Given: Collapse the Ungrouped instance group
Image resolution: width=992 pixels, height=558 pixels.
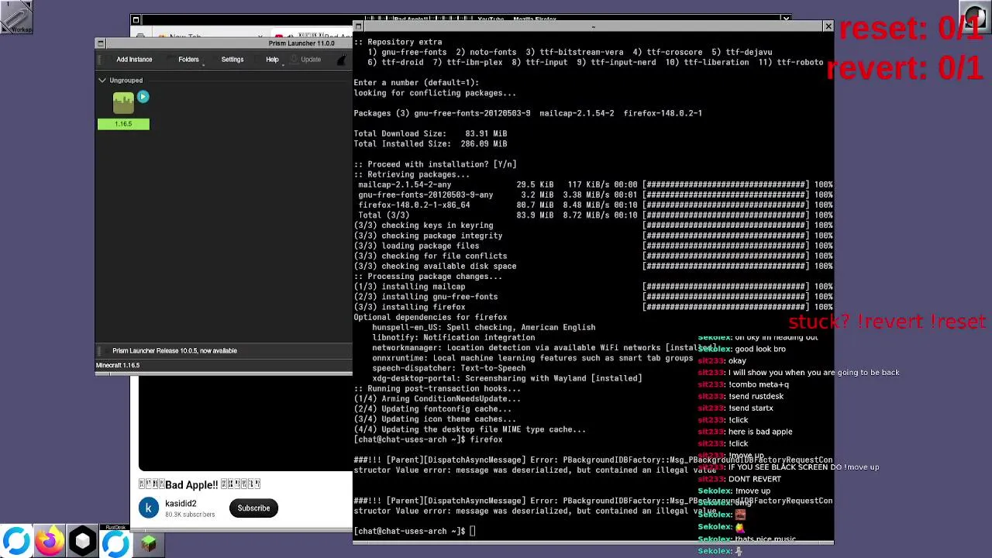Looking at the screenshot, I should click(x=102, y=80).
